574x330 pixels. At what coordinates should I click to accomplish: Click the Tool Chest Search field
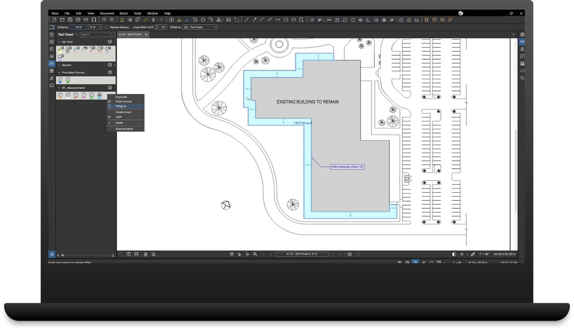pyautogui.click(x=97, y=34)
